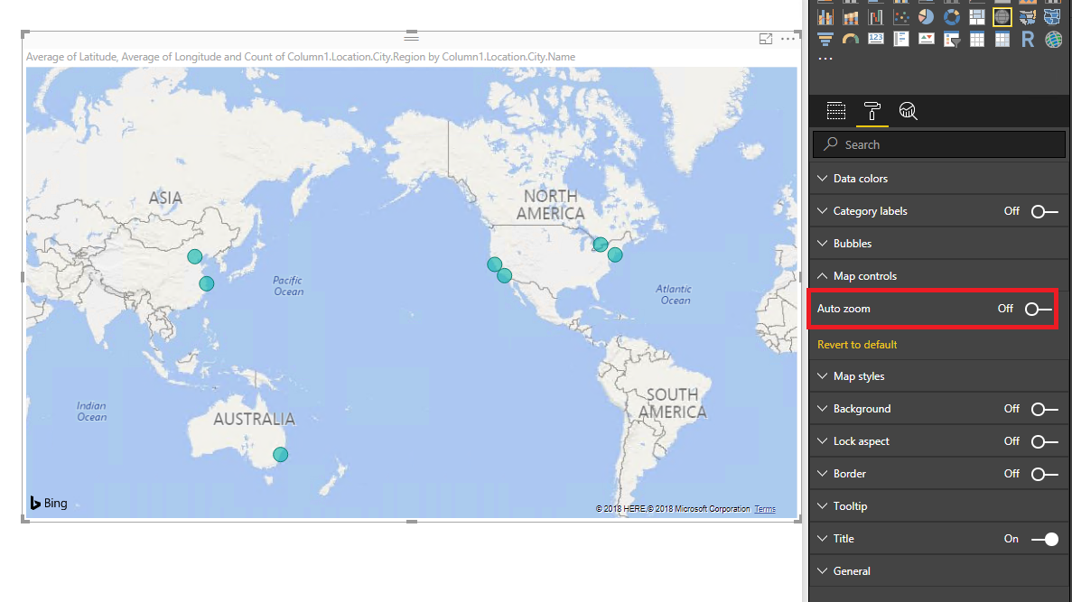
Task: Open more custom visuals ellipsis below icons
Action: [x=825, y=60]
